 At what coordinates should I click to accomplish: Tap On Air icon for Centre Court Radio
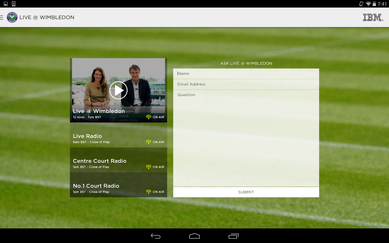click(x=149, y=167)
